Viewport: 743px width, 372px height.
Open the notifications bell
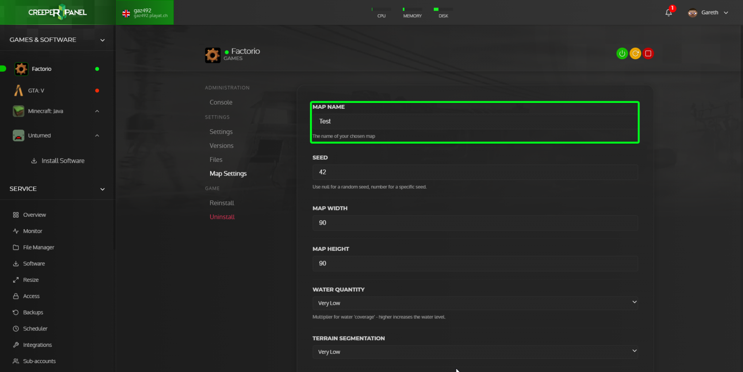tap(668, 13)
